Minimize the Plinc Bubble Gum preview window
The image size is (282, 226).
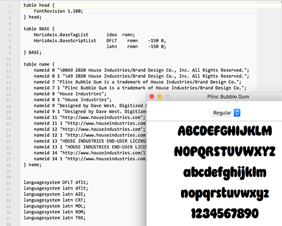point(160,97)
